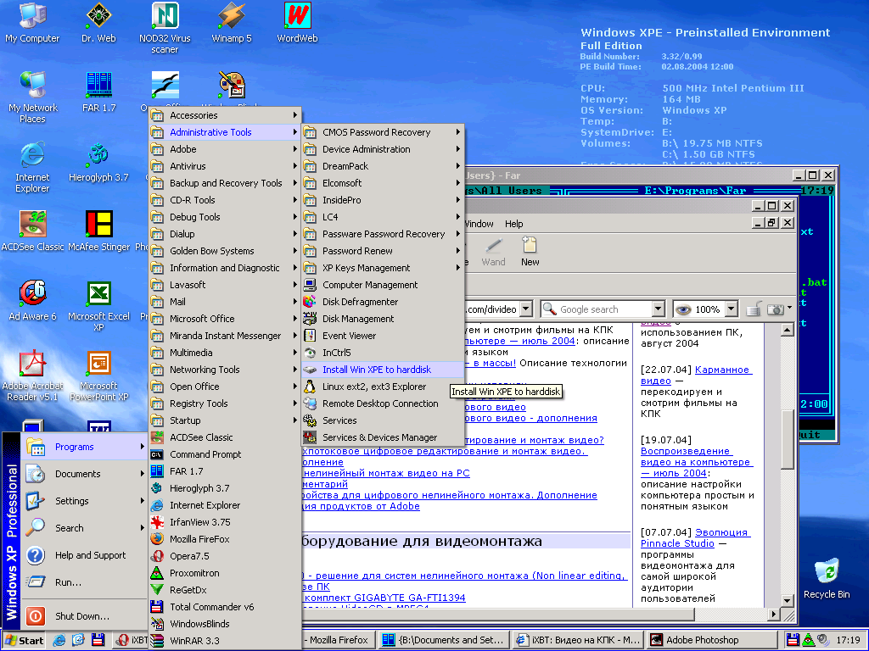This screenshot has height=651, width=869.
Task: Open the Help menu in Opera
Action: click(x=514, y=224)
